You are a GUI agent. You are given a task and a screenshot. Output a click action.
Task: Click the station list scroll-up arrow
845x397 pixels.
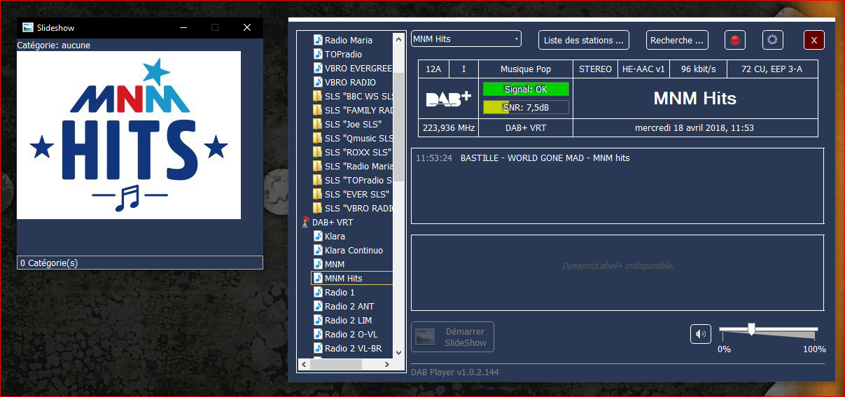point(399,39)
